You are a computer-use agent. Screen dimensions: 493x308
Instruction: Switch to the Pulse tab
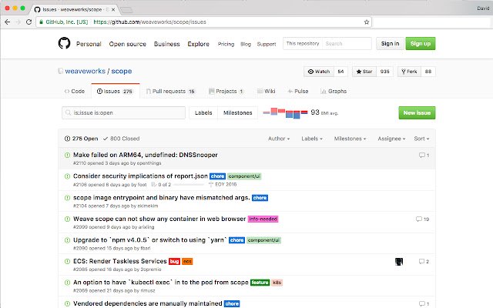point(298,91)
